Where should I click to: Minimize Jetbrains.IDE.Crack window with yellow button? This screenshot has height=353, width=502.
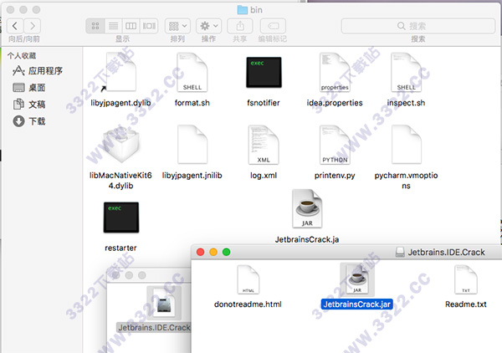(213, 252)
